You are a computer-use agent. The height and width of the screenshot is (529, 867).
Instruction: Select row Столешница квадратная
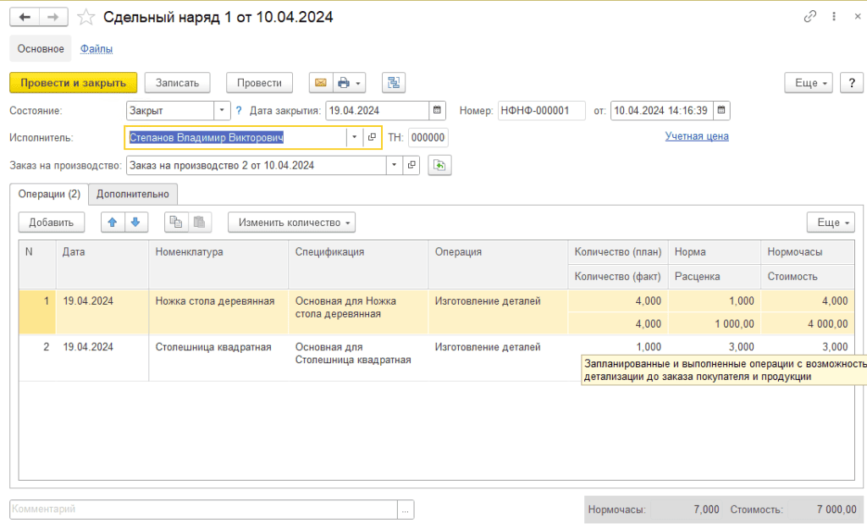[437, 358]
